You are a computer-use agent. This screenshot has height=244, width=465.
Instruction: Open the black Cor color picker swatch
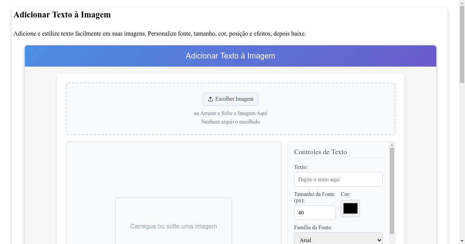(350, 208)
